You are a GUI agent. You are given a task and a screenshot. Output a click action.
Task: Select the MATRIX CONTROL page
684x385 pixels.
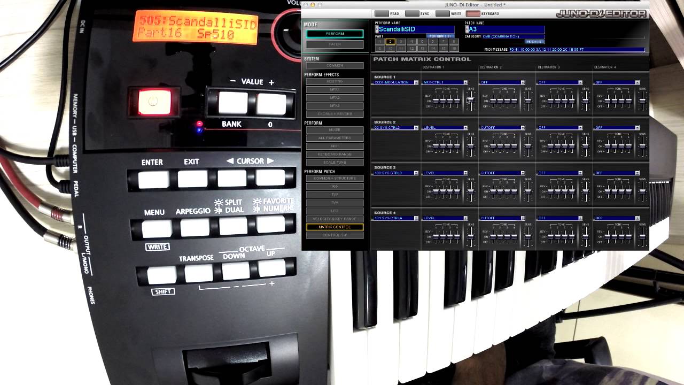tap(335, 227)
